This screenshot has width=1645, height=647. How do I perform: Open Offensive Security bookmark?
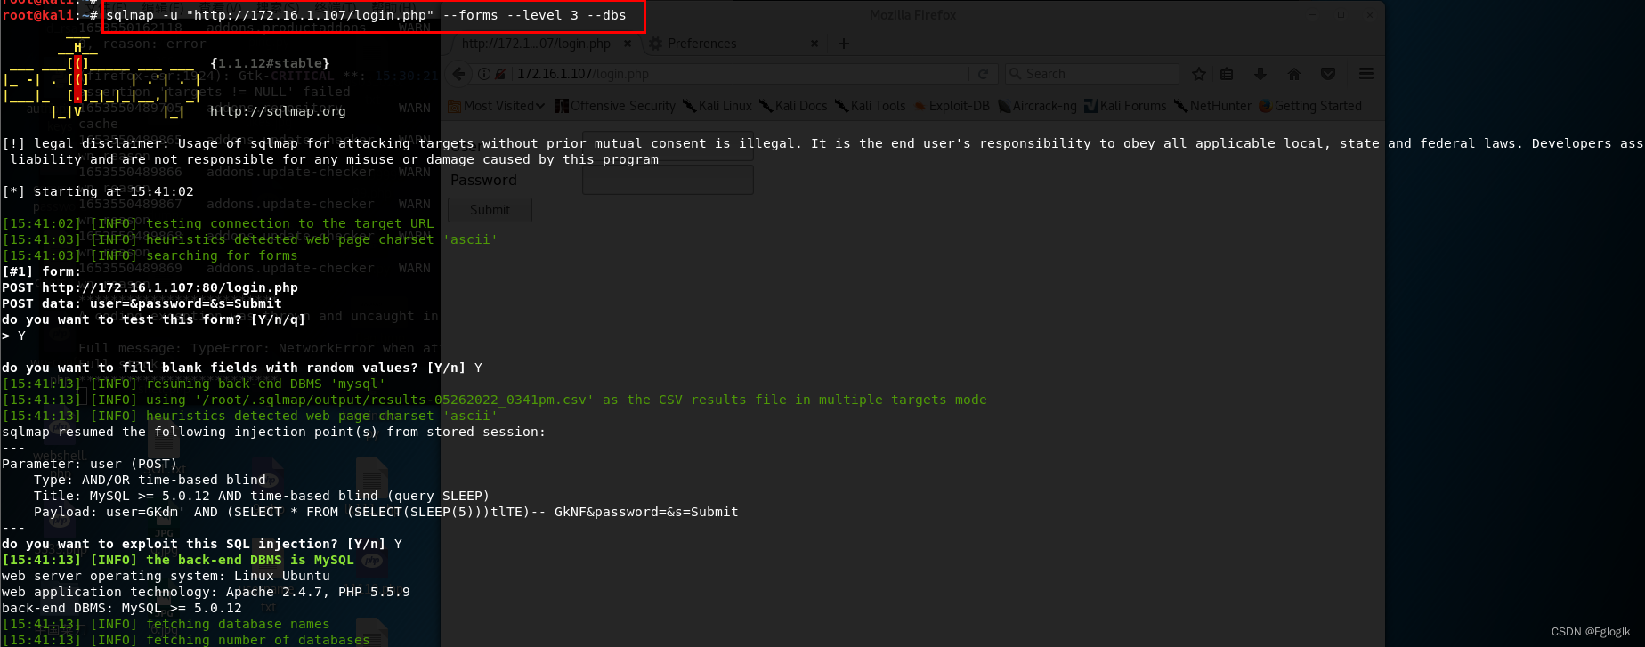[x=615, y=106]
